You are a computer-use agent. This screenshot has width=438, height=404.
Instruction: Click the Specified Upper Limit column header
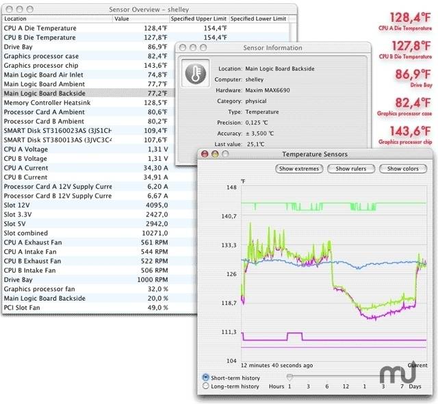tap(198, 18)
